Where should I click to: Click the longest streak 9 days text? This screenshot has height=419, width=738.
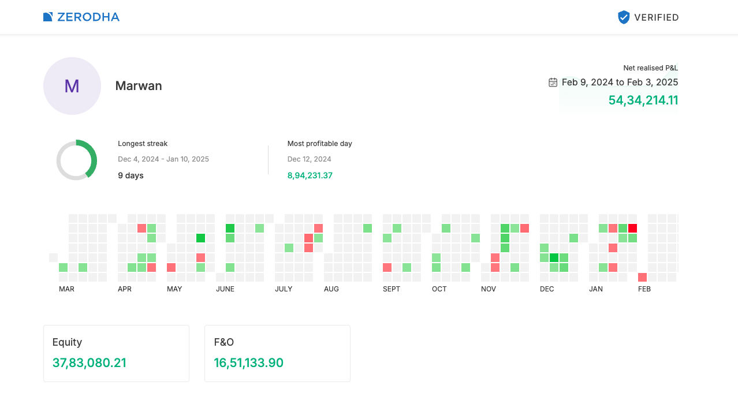[131, 175]
